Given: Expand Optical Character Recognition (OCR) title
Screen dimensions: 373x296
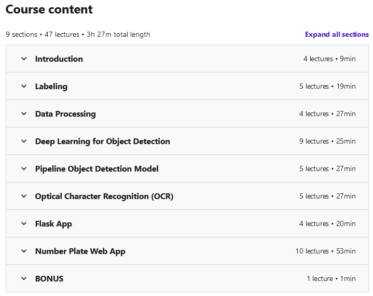Looking at the screenshot, I should click(x=104, y=196).
